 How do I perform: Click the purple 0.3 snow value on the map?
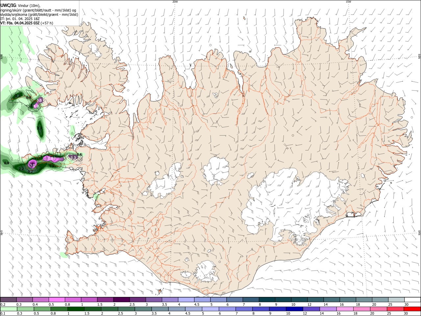(x=74, y=158)
